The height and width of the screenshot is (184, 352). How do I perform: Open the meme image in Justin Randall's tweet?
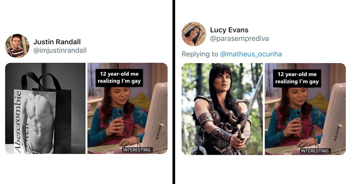(128, 108)
